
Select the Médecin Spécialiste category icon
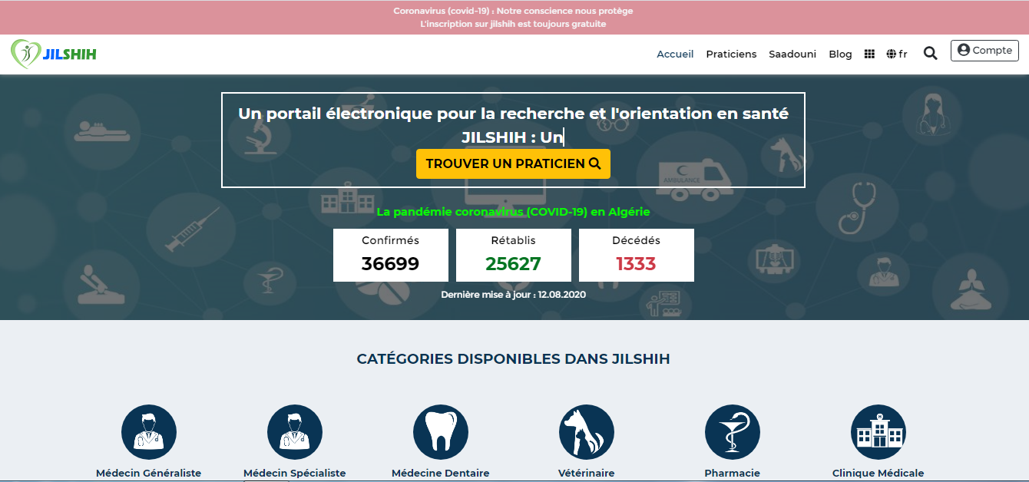295,432
